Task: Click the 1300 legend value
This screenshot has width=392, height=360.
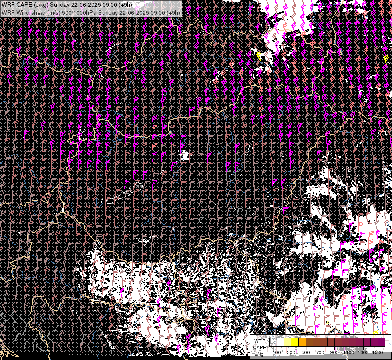Action: 363,352
